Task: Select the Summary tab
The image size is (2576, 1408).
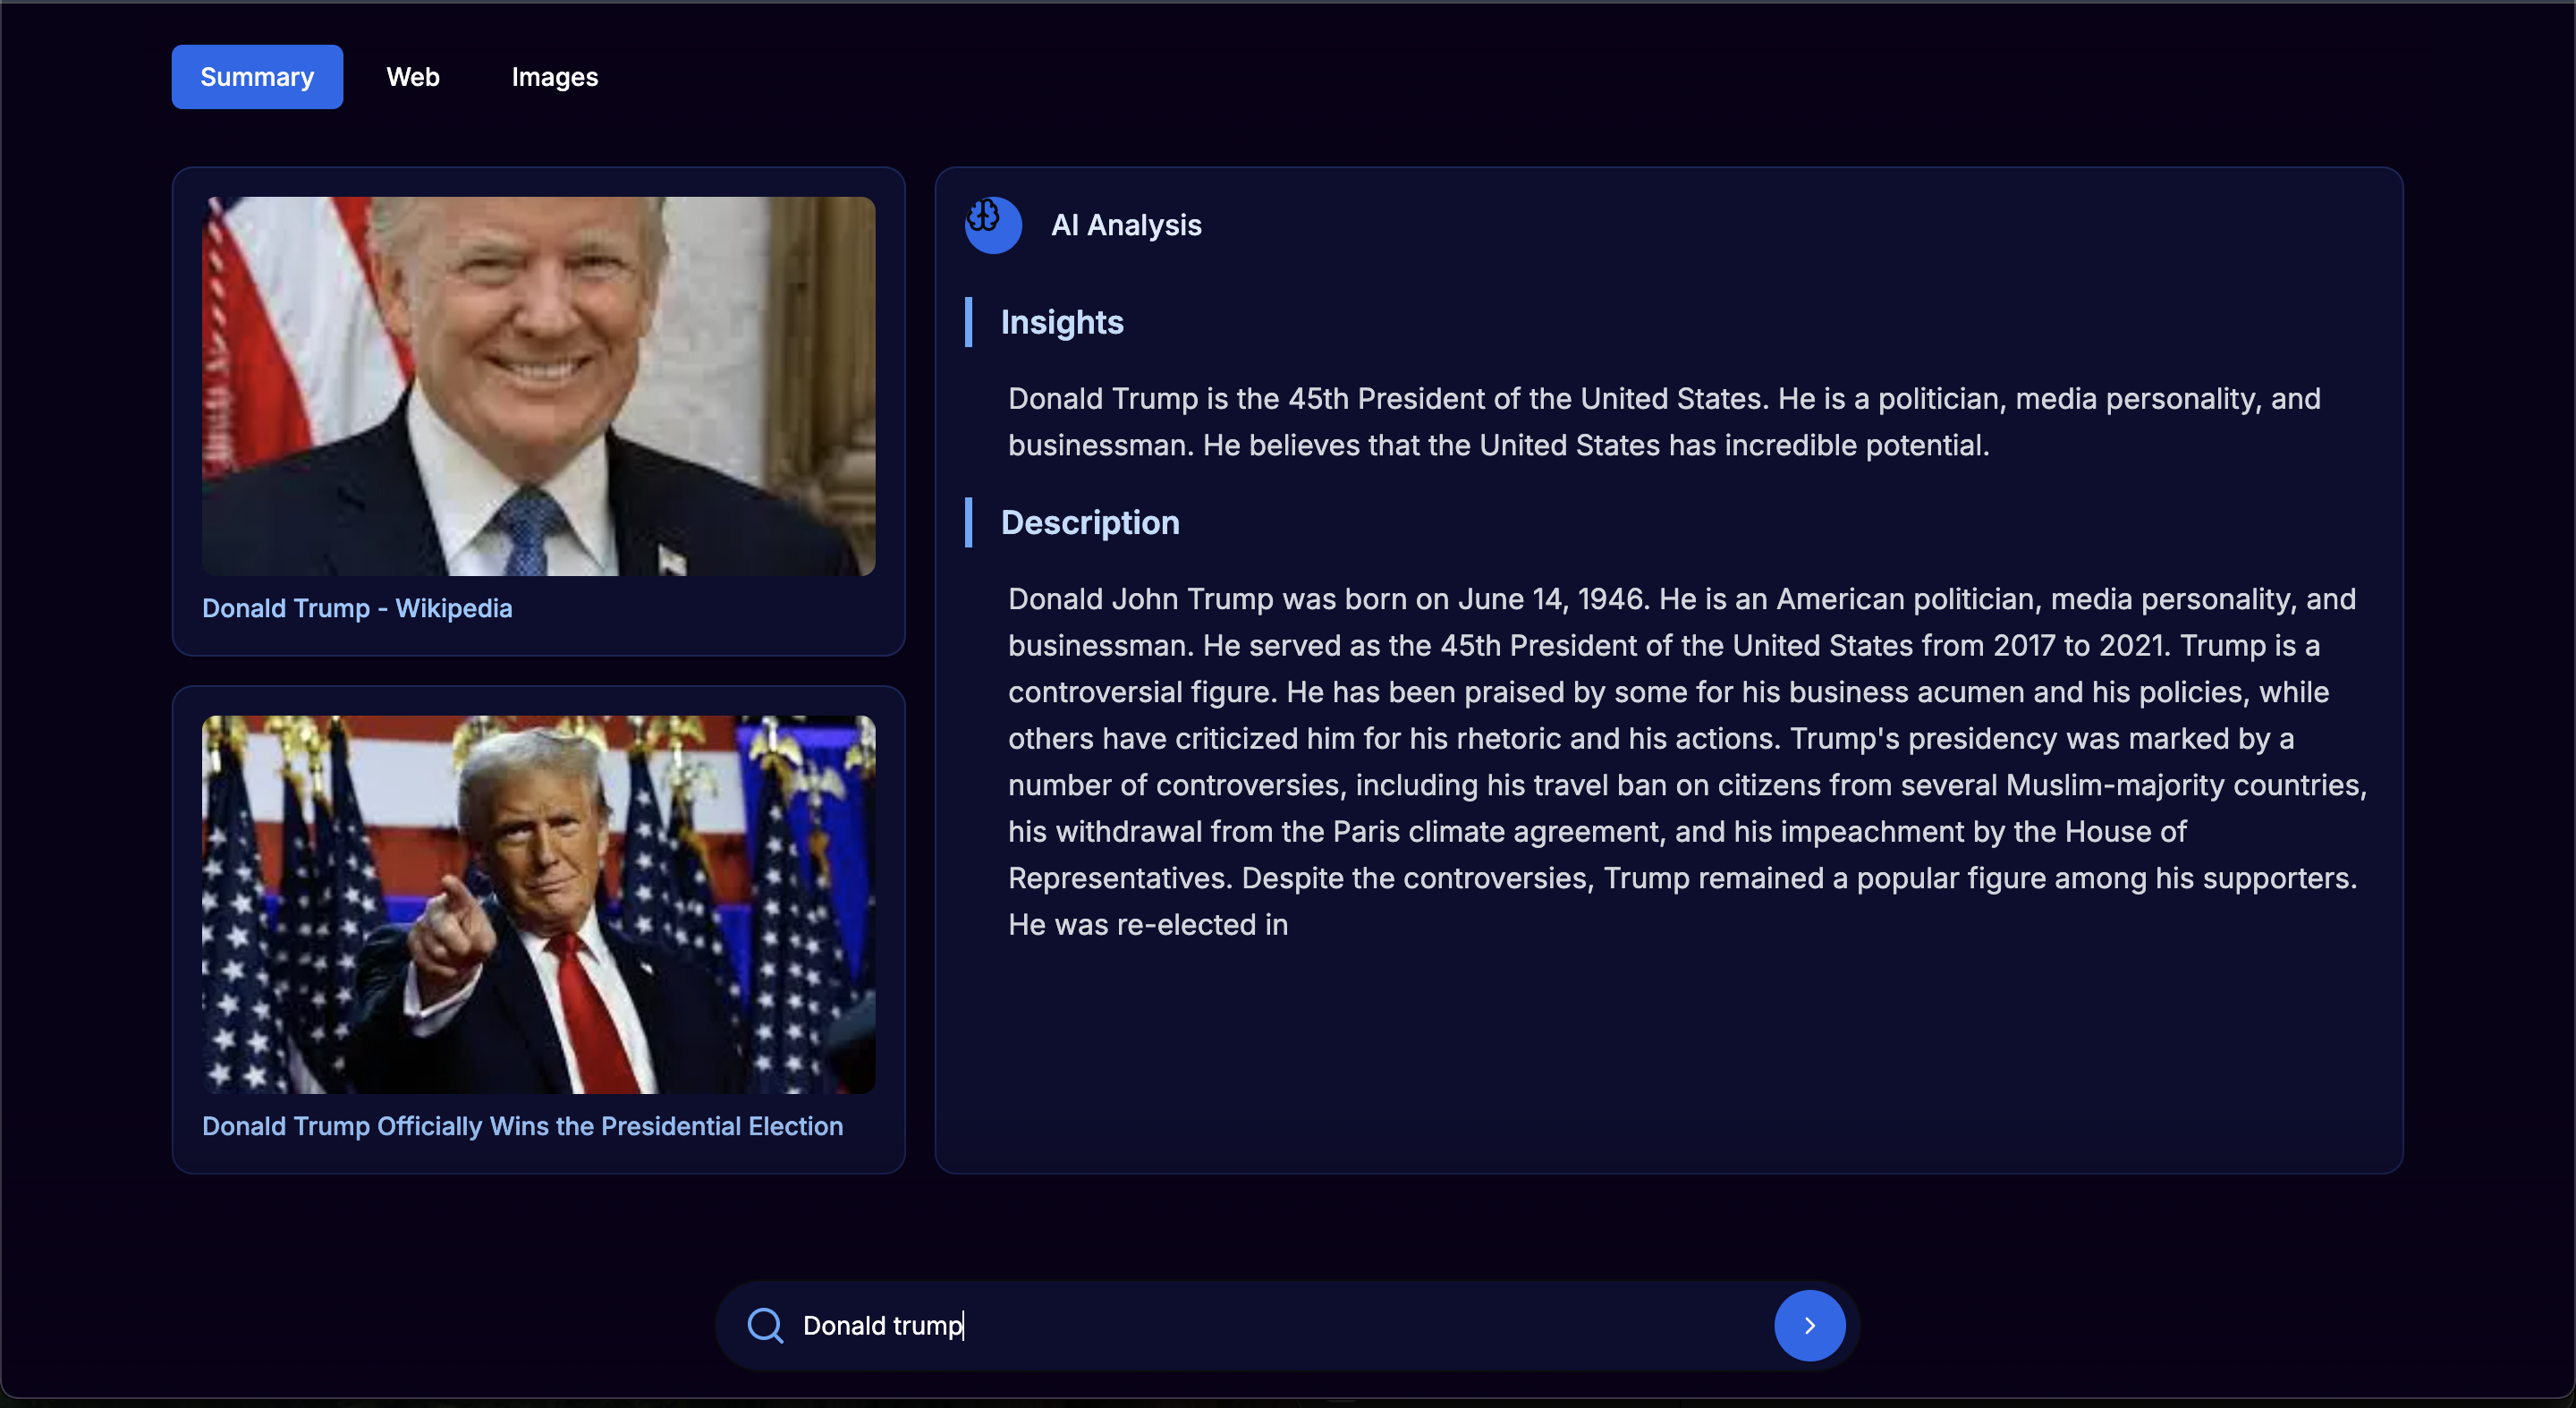Action: [257, 77]
